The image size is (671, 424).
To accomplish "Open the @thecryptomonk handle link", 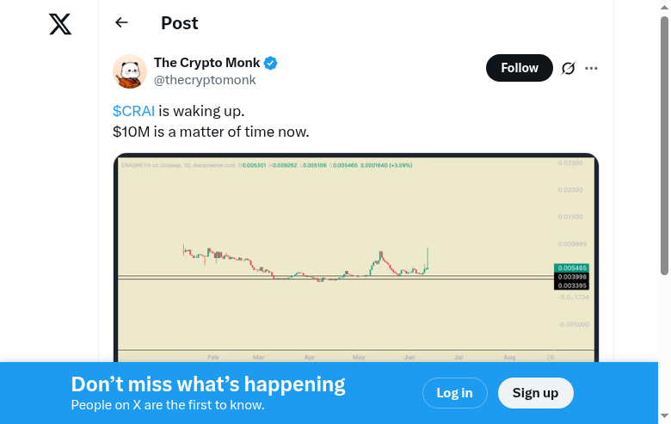I will point(205,80).
